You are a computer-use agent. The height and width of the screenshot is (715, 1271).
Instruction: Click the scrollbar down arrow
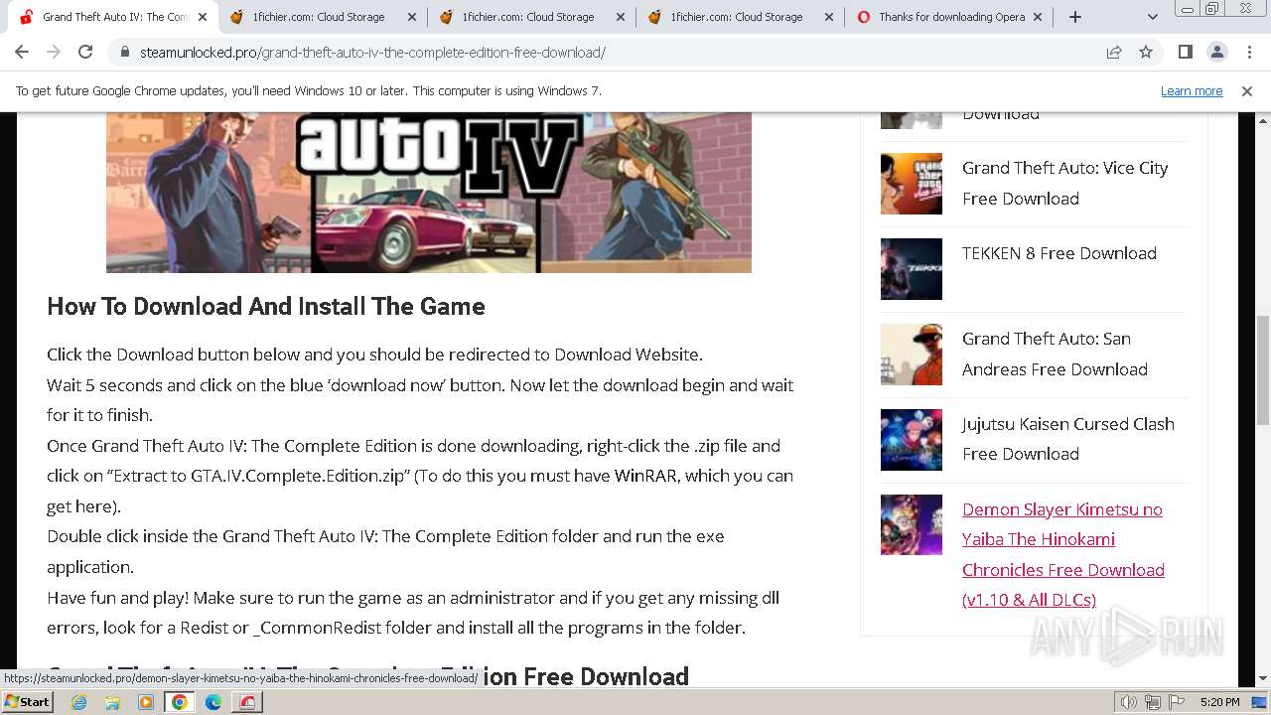point(1262,679)
